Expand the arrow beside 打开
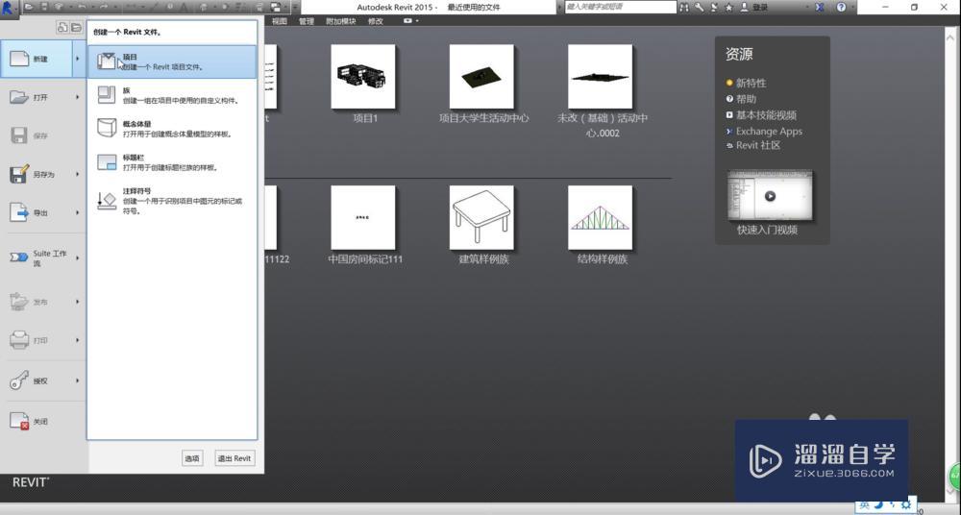Screen dimensions: 961x515 click(x=78, y=97)
